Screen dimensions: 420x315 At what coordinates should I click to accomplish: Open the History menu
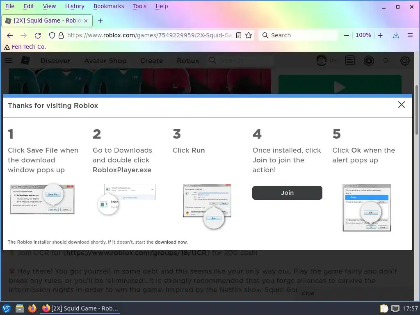75,6
